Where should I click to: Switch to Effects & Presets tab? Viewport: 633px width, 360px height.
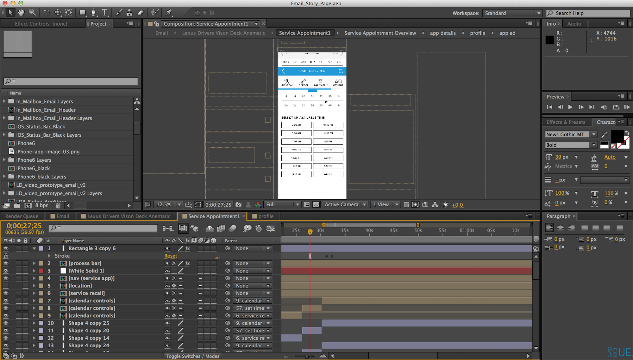pyautogui.click(x=566, y=122)
